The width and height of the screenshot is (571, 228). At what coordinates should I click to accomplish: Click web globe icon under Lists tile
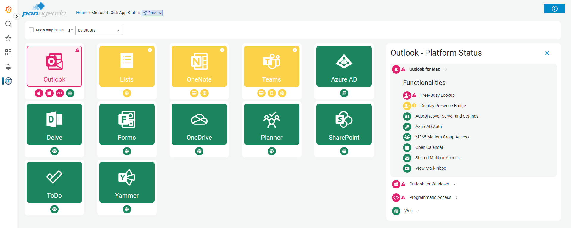tap(127, 93)
